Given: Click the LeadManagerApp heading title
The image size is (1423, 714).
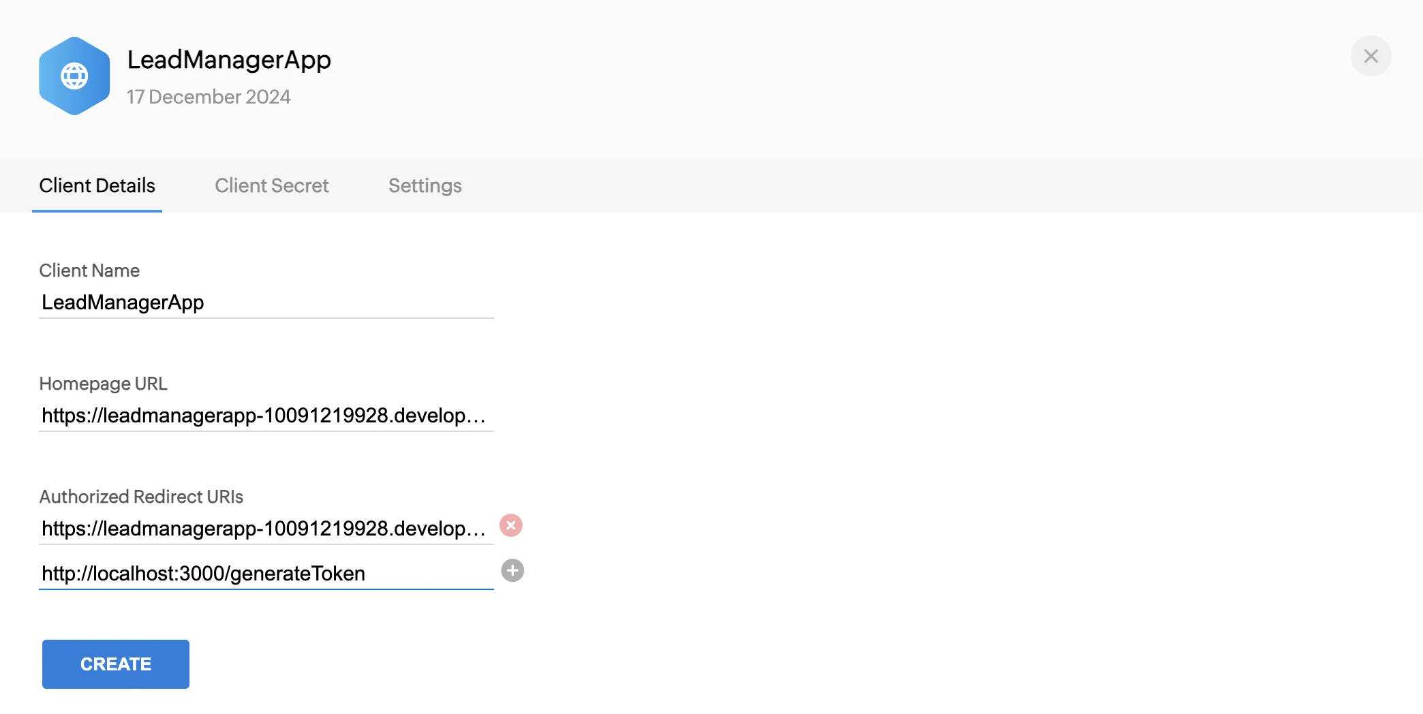Looking at the screenshot, I should 229,60.
